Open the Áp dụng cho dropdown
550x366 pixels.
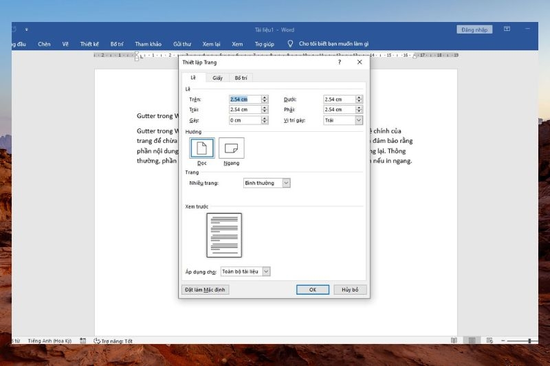pyautogui.click(x=266, y=272)
